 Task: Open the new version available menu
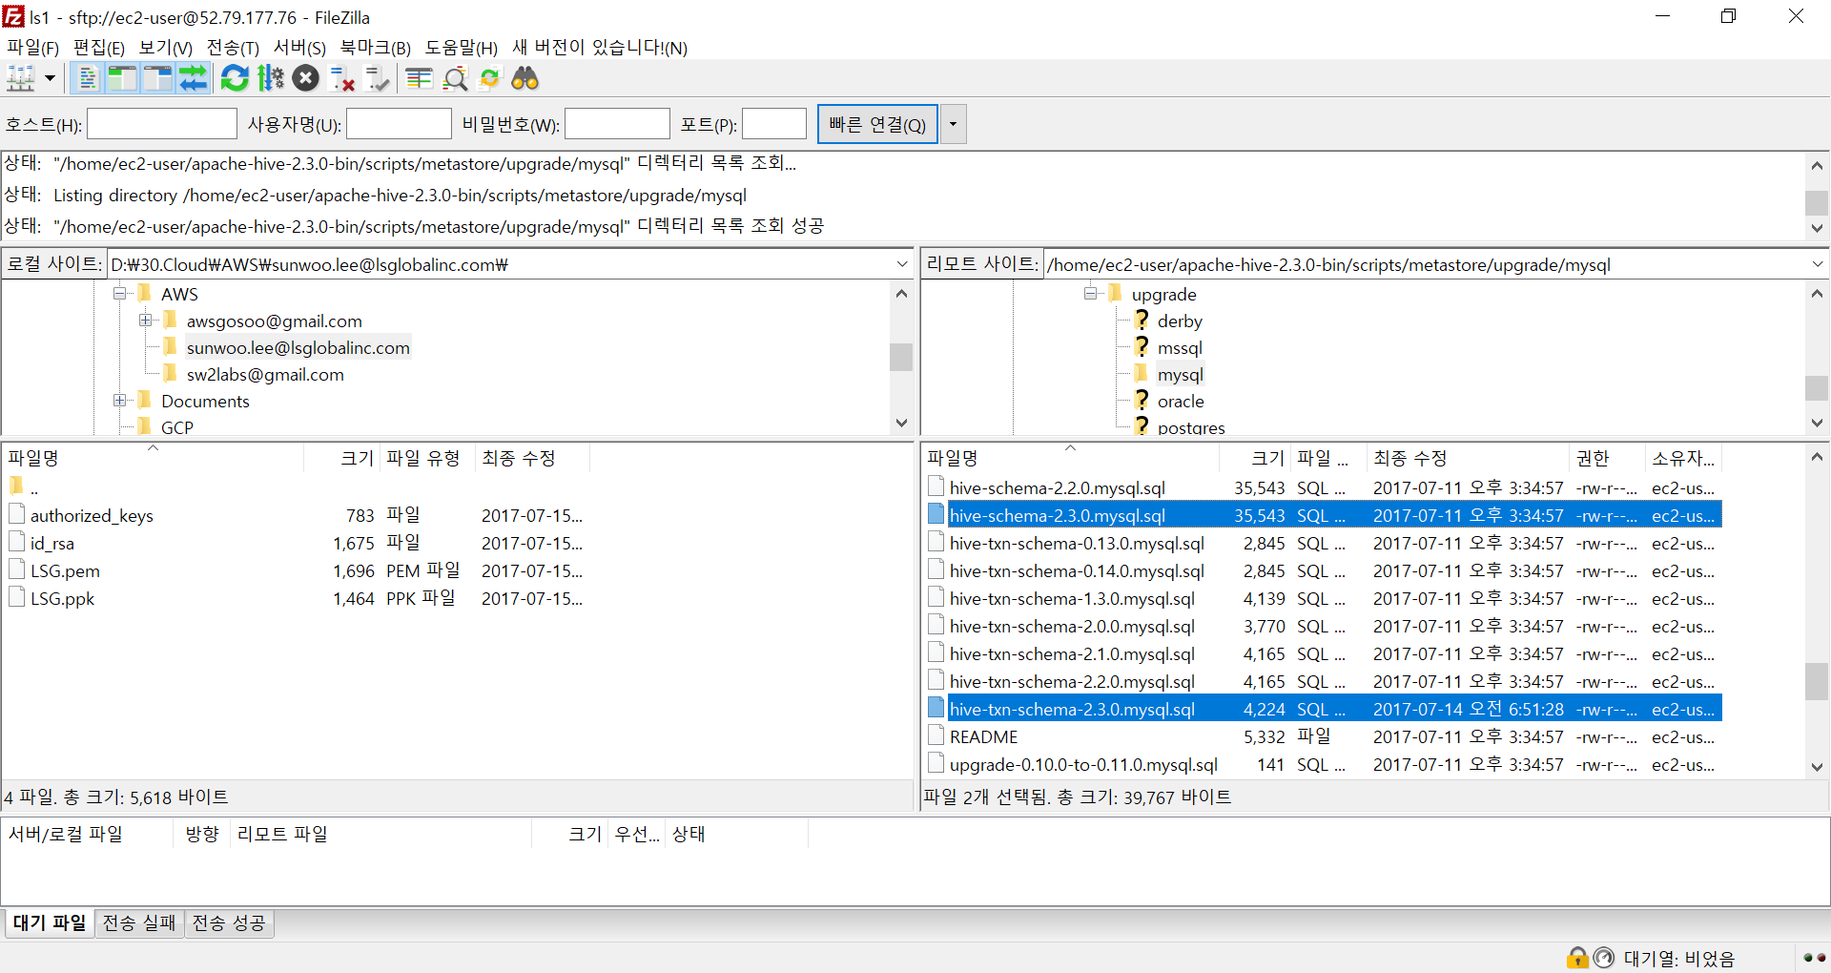click(x=600, y=48)
